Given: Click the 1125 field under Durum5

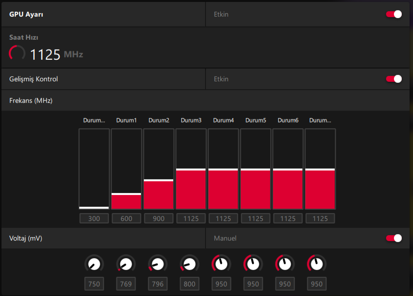Looking at the screenshot, I should (x=255, y=219).
